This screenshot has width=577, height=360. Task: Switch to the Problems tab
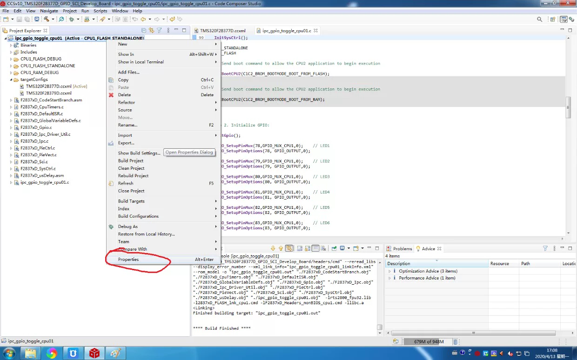coord(399,249)
